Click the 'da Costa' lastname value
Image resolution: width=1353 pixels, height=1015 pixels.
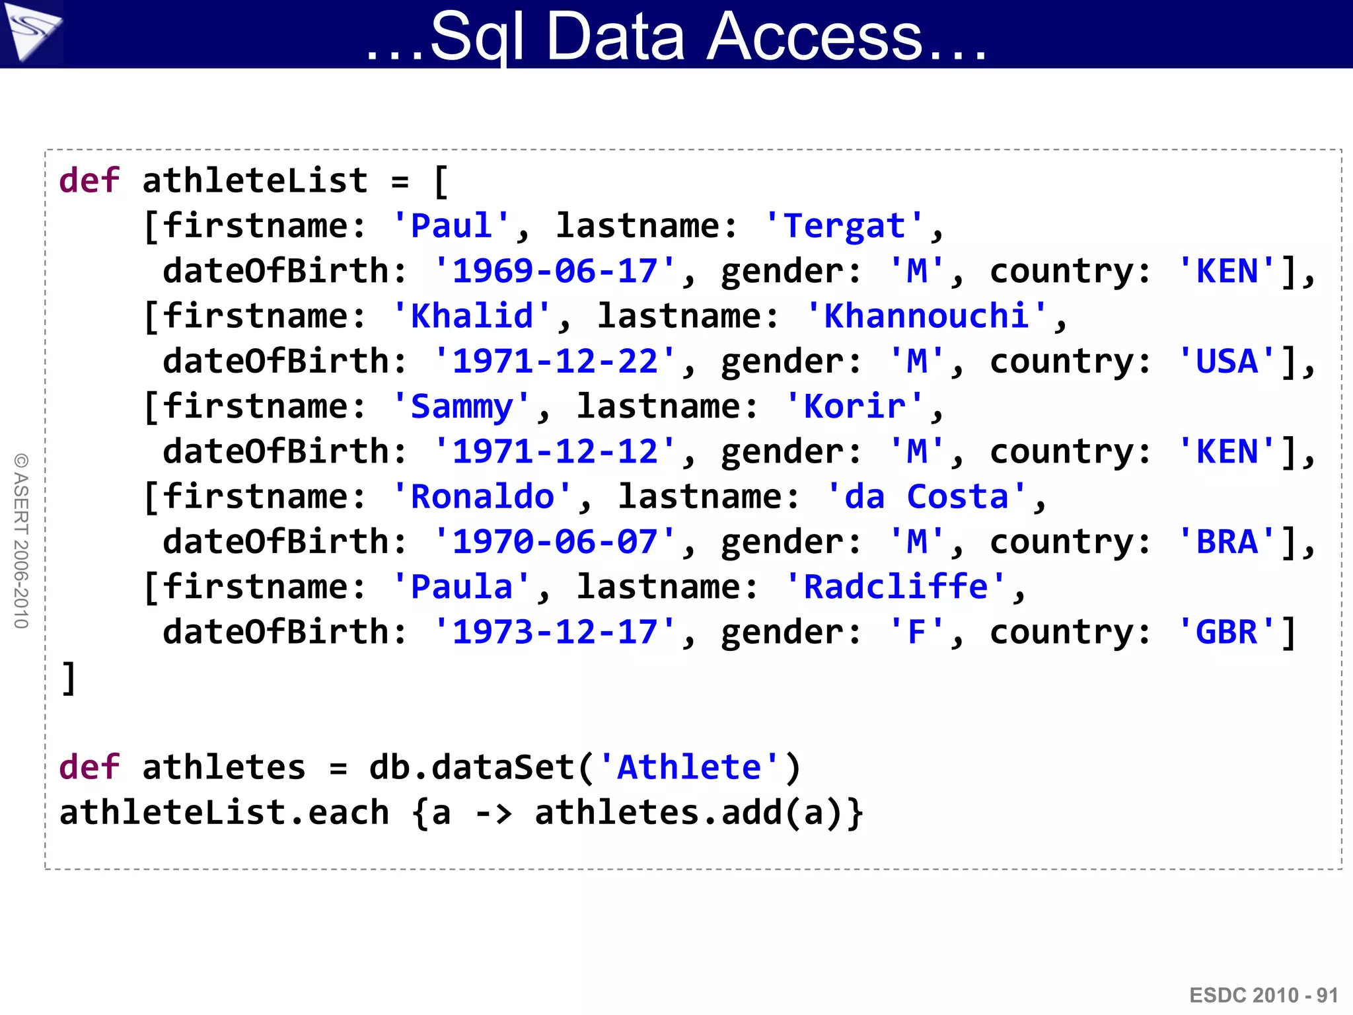[926, 496]
